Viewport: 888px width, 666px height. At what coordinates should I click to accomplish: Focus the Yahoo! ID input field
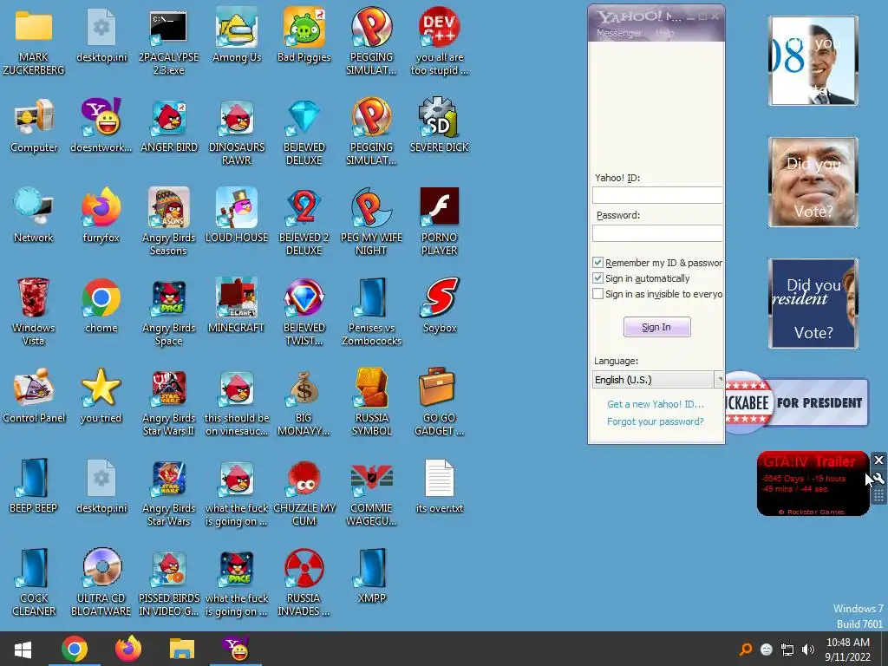[657, 195]
